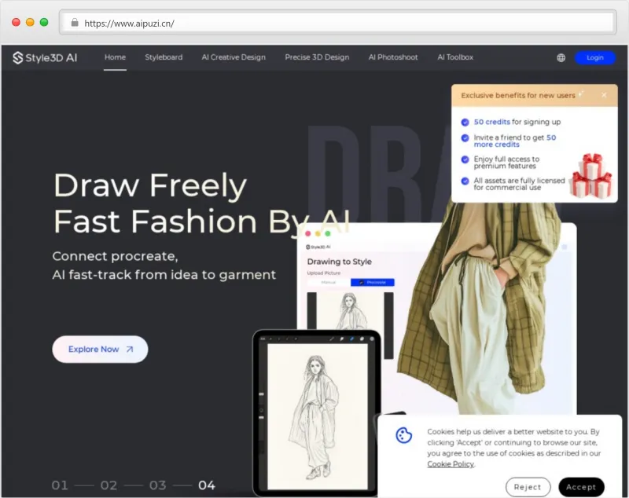Navigate to Precise 3D Design
This screenshot has width=629, height=498.
317,57
